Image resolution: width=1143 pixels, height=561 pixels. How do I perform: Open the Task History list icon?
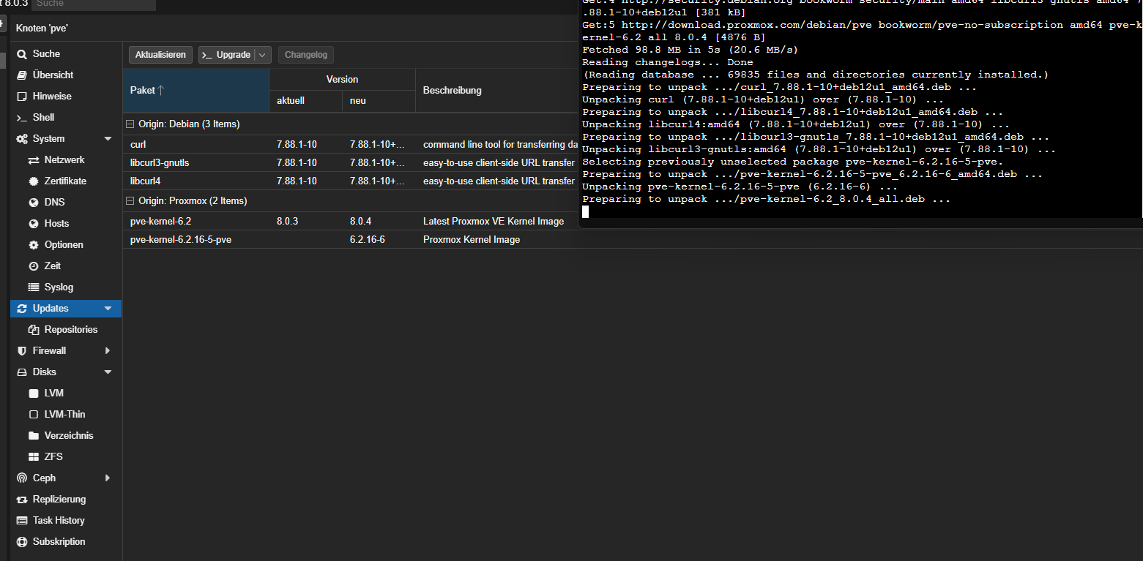22,520
